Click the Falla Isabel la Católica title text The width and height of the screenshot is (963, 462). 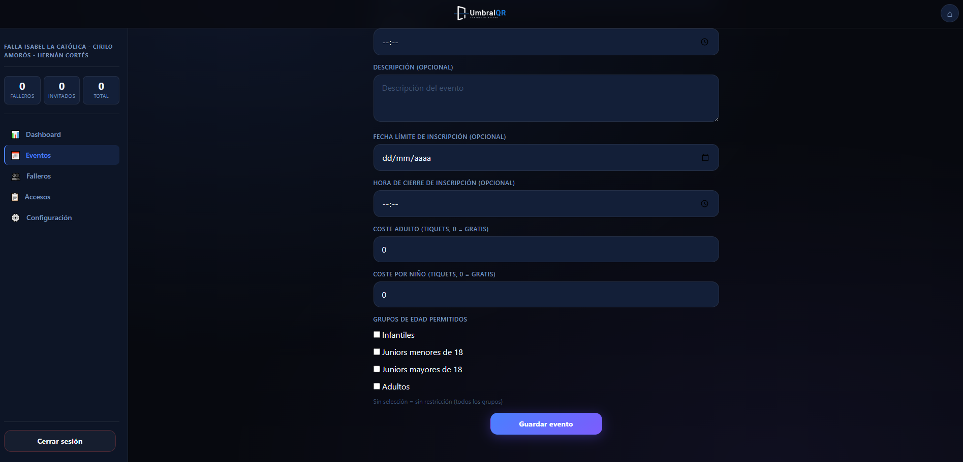click(x=58, y=51)
